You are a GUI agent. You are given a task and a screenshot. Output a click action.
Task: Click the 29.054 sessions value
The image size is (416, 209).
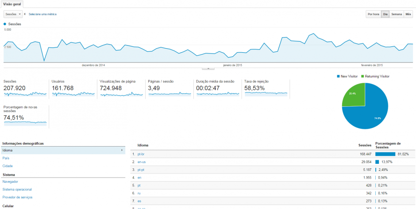(366, 162)
